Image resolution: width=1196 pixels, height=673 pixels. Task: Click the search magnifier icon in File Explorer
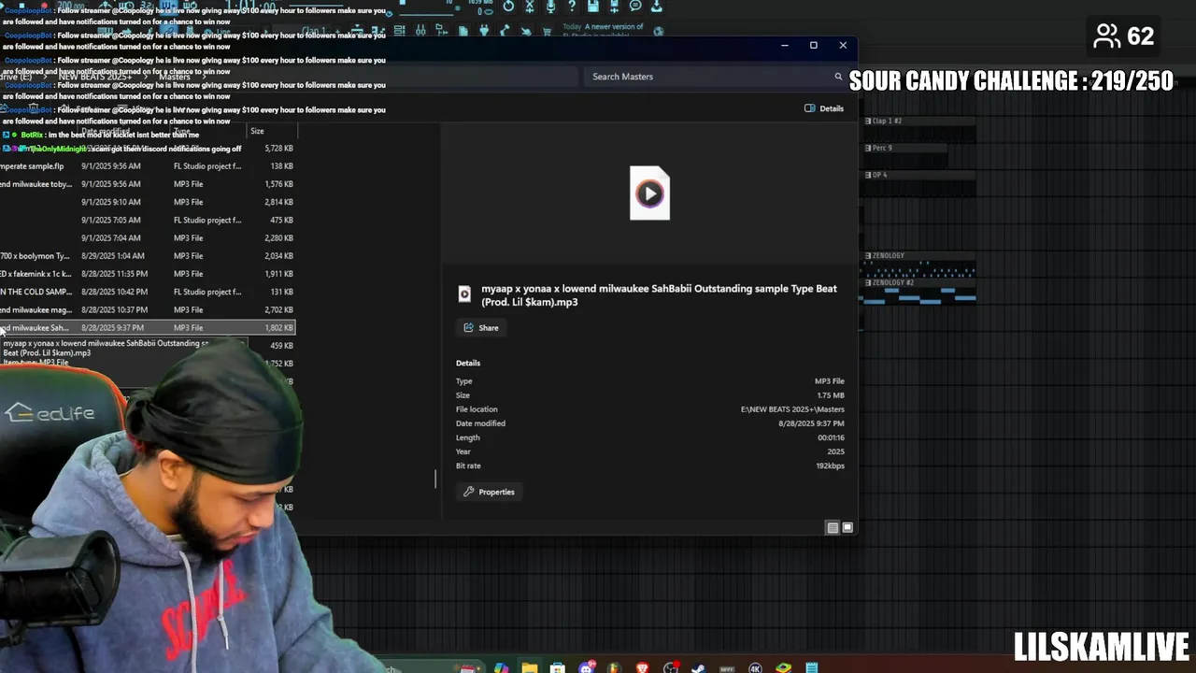tap(838, 77)
